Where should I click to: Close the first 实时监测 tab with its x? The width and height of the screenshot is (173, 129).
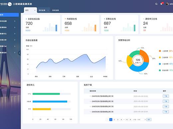[48, 10]
